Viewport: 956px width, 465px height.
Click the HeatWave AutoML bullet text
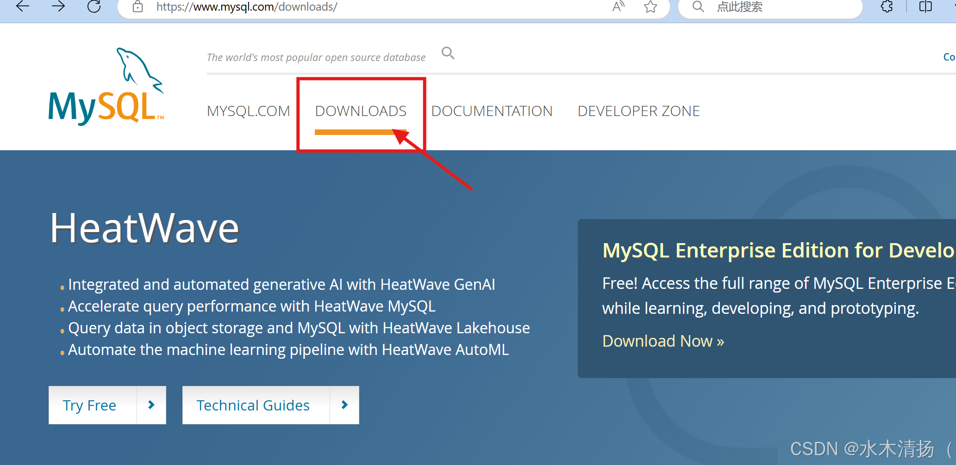point(288,350)
